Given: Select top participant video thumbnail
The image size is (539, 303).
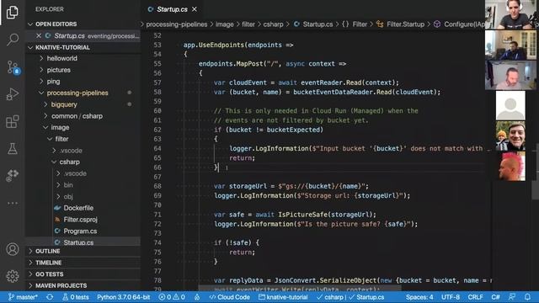Looking at the screenshot, I should point(510,14).
